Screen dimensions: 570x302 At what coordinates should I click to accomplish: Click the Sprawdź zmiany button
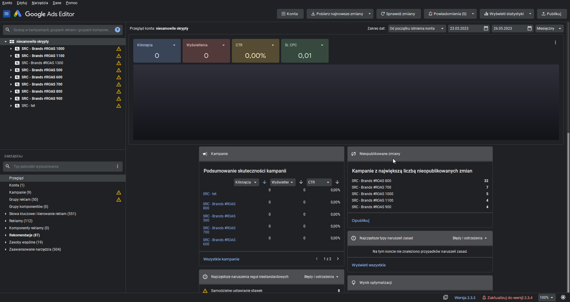[398, 14]
